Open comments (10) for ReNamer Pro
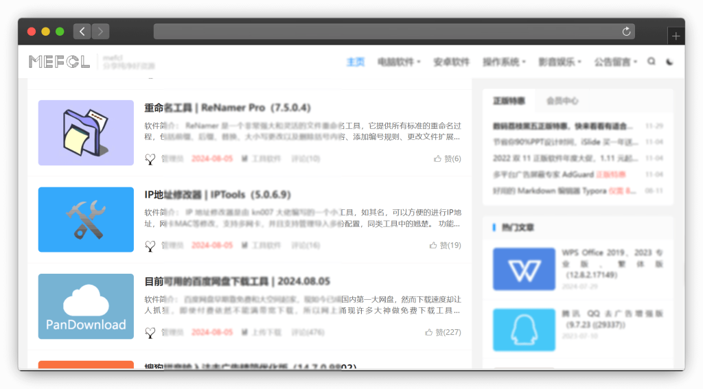 pos(306,158)
